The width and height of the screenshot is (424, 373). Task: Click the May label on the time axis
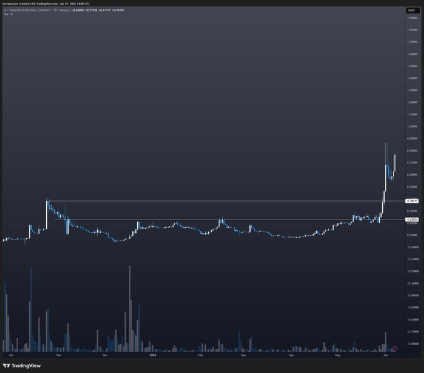(x=337, y=355)
